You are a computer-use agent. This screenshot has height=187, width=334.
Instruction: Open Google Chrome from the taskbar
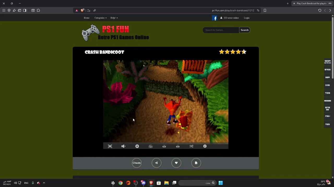coord(120,183)
